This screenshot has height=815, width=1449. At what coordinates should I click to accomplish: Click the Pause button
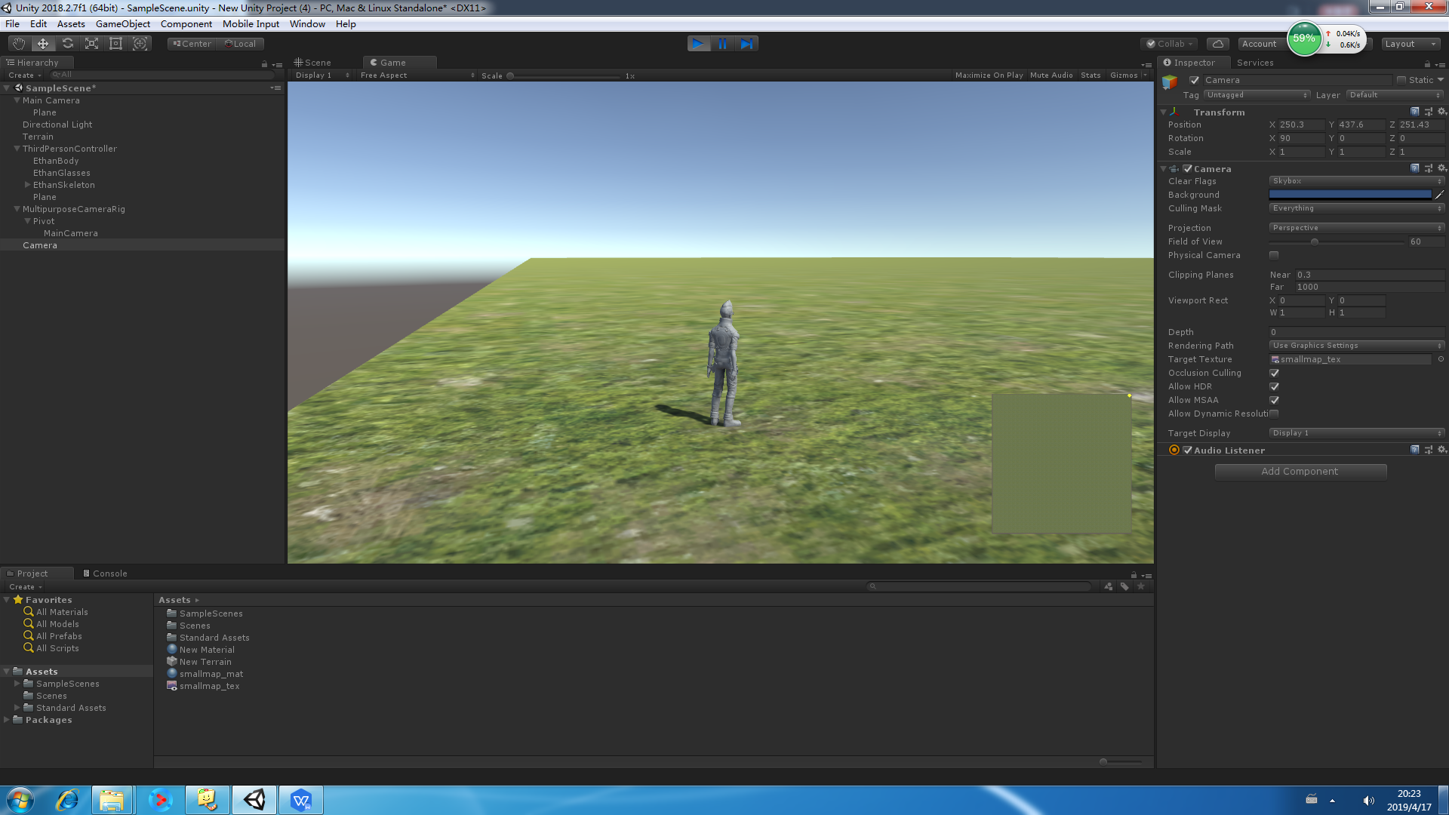tap(722, 44)
